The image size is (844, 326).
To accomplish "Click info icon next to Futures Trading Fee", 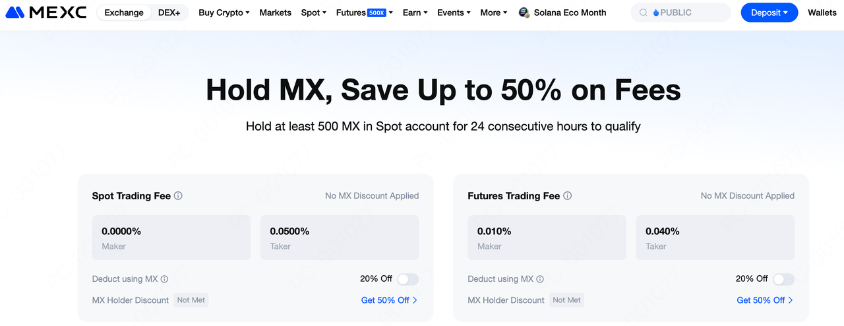I will click(568, 196).
